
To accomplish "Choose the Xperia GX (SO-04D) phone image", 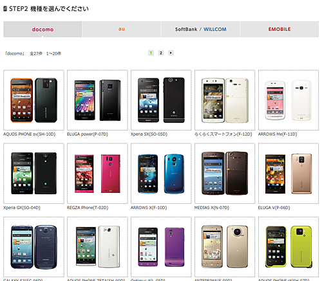I will 33,174.
